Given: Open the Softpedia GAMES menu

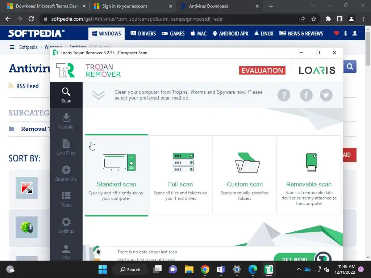Looking at the screenshot, I should tap(173, 34).
